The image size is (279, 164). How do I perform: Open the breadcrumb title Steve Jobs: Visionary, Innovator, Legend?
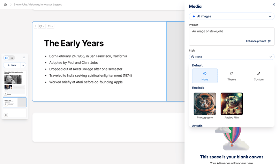pos(38,5)
